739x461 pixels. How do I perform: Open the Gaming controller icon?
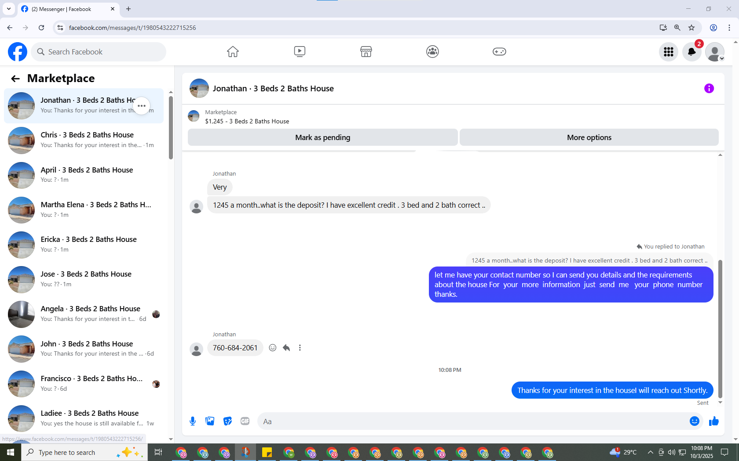click(499, 52)
